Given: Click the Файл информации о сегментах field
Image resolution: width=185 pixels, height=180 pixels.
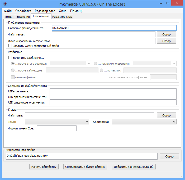Looking at the screenshot, I should point(103,41).
